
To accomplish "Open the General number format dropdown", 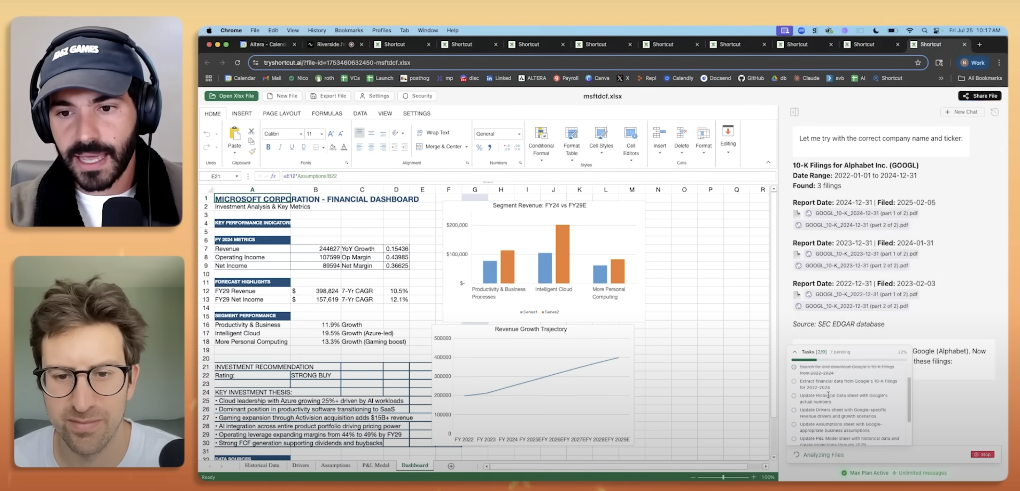I will (x=519, y=134).
